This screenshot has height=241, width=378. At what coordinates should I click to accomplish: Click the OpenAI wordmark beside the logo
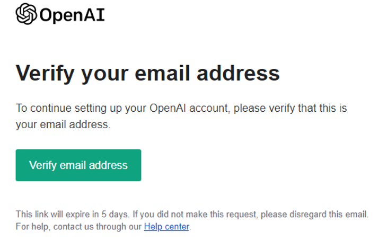72,15
